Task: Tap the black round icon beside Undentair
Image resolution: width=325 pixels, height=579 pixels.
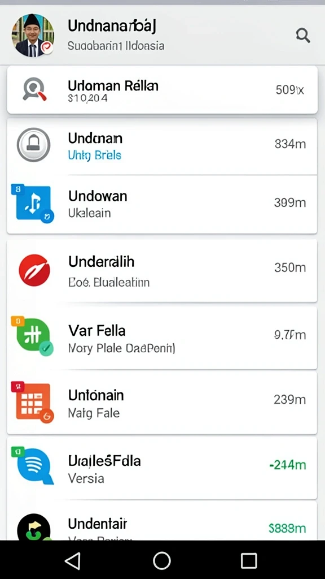Action: click(34, 528)
